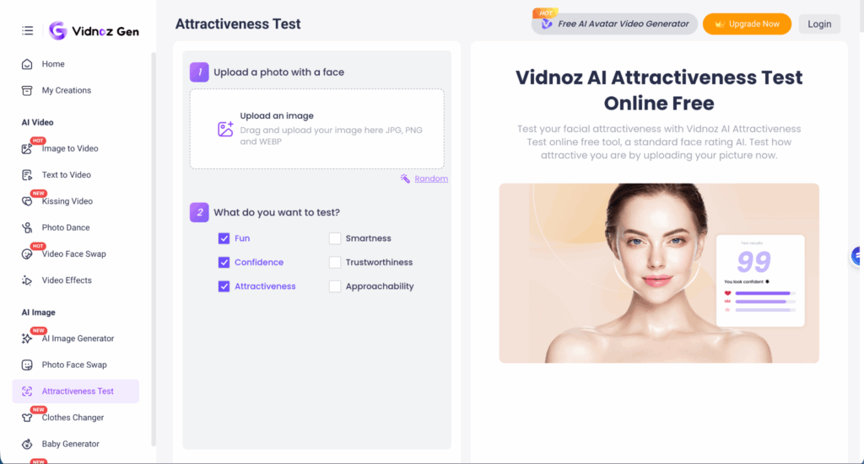Select the Image to Video icon
The height and width of the screenshot is (464, 864).
[27, 149]
